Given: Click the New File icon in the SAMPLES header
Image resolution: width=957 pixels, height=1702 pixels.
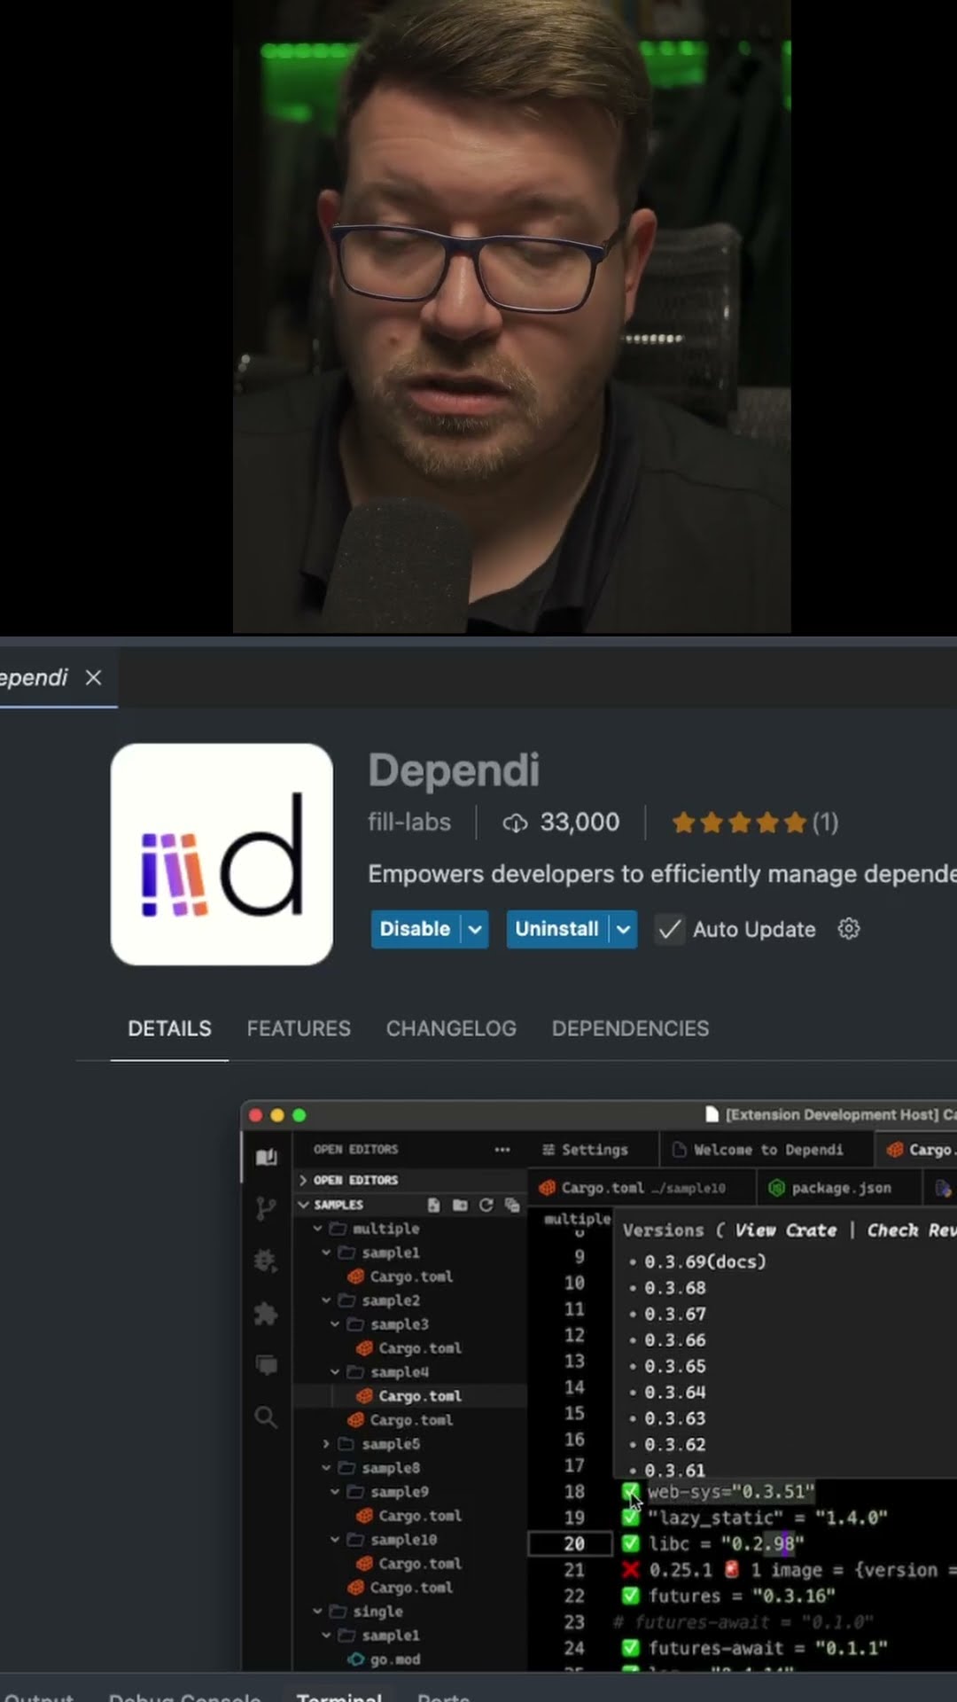Looking at the screenshot, I should click(x=433, y=1205).
